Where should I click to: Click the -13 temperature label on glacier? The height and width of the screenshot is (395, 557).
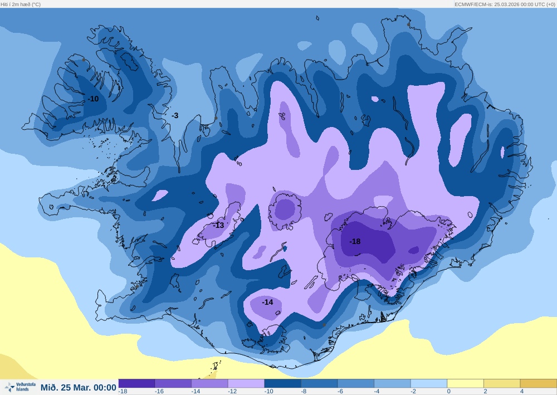(x=219, y=225)
